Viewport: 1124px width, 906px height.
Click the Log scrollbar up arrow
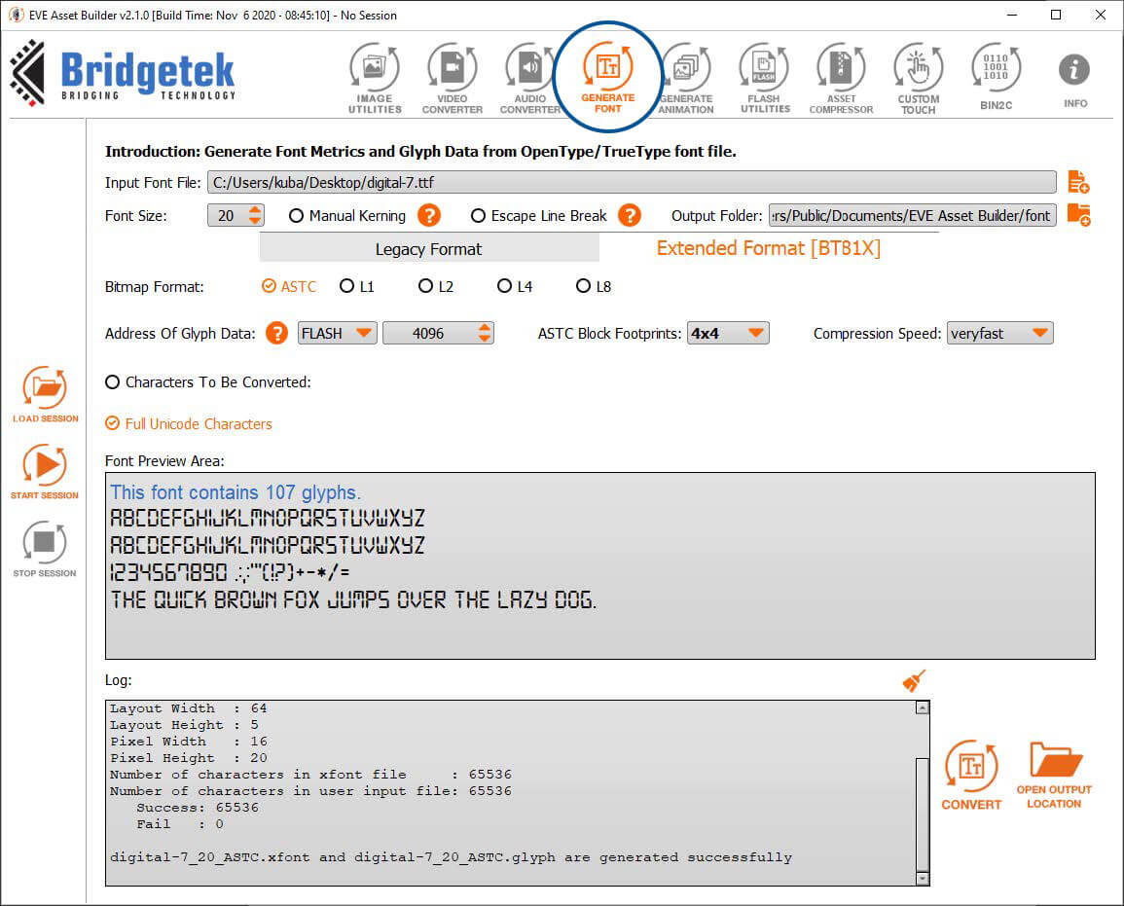[x=923, y=708]
